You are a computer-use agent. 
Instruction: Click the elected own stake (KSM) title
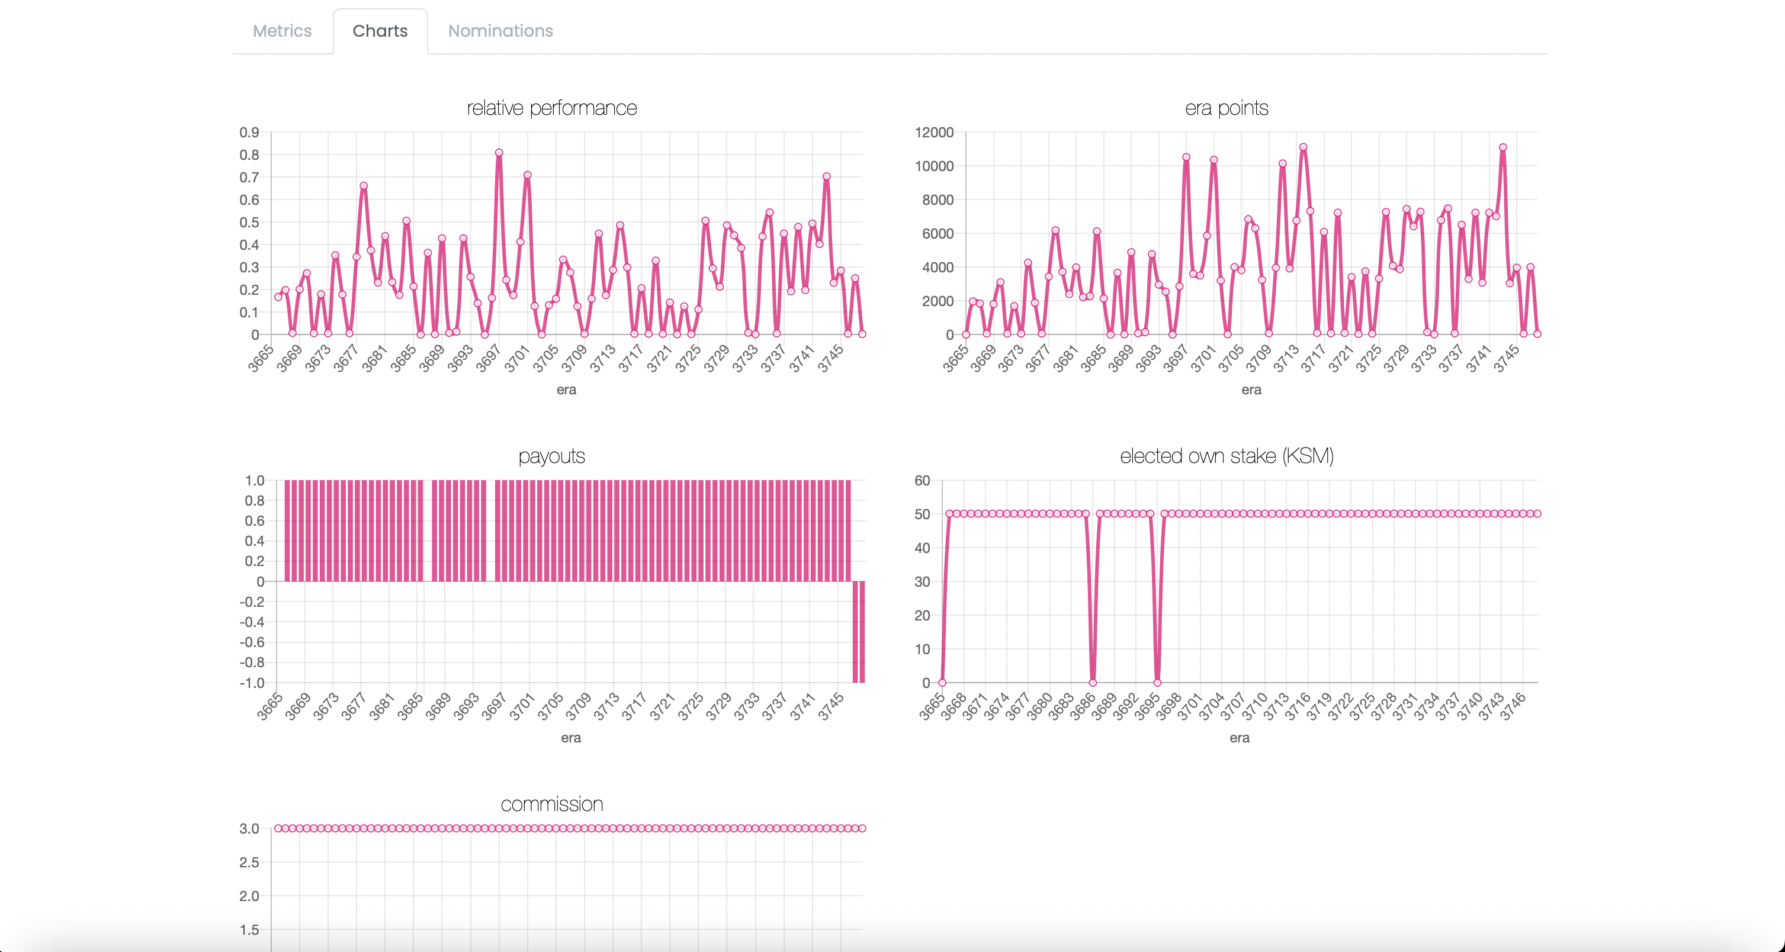pos(1226,456)
